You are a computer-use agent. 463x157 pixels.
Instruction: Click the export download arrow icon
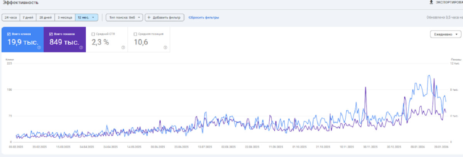tap(431, 2)
